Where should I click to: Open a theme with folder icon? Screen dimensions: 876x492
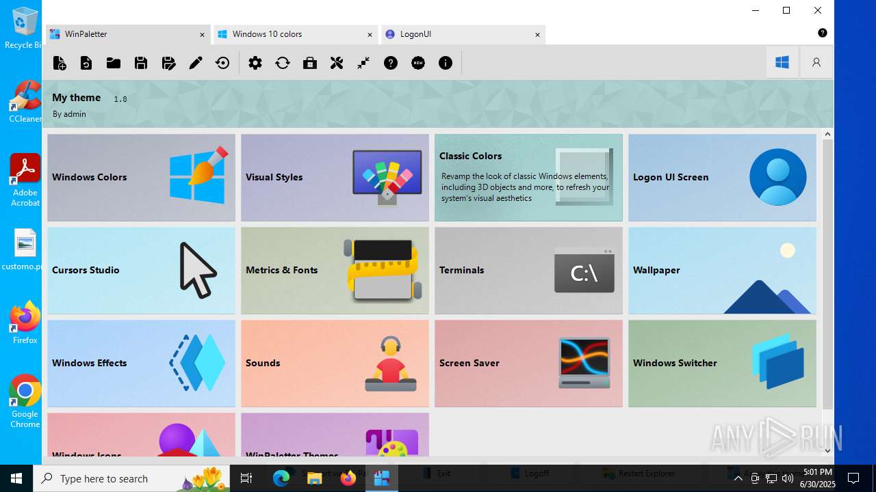tap(114, 63)
